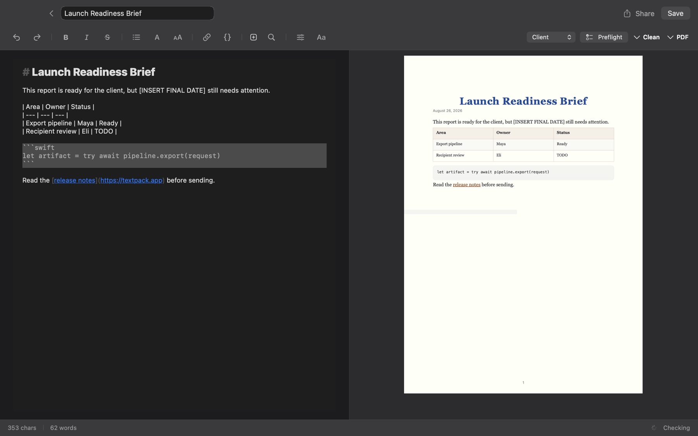Undo the last edit
Viewport: 698px width, 436px height.
[16, 37]
